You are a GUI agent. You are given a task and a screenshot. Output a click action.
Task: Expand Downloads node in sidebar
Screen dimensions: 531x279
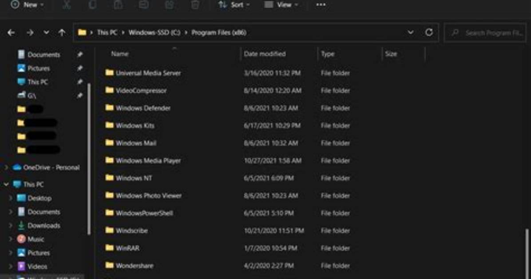coord(11,225)
